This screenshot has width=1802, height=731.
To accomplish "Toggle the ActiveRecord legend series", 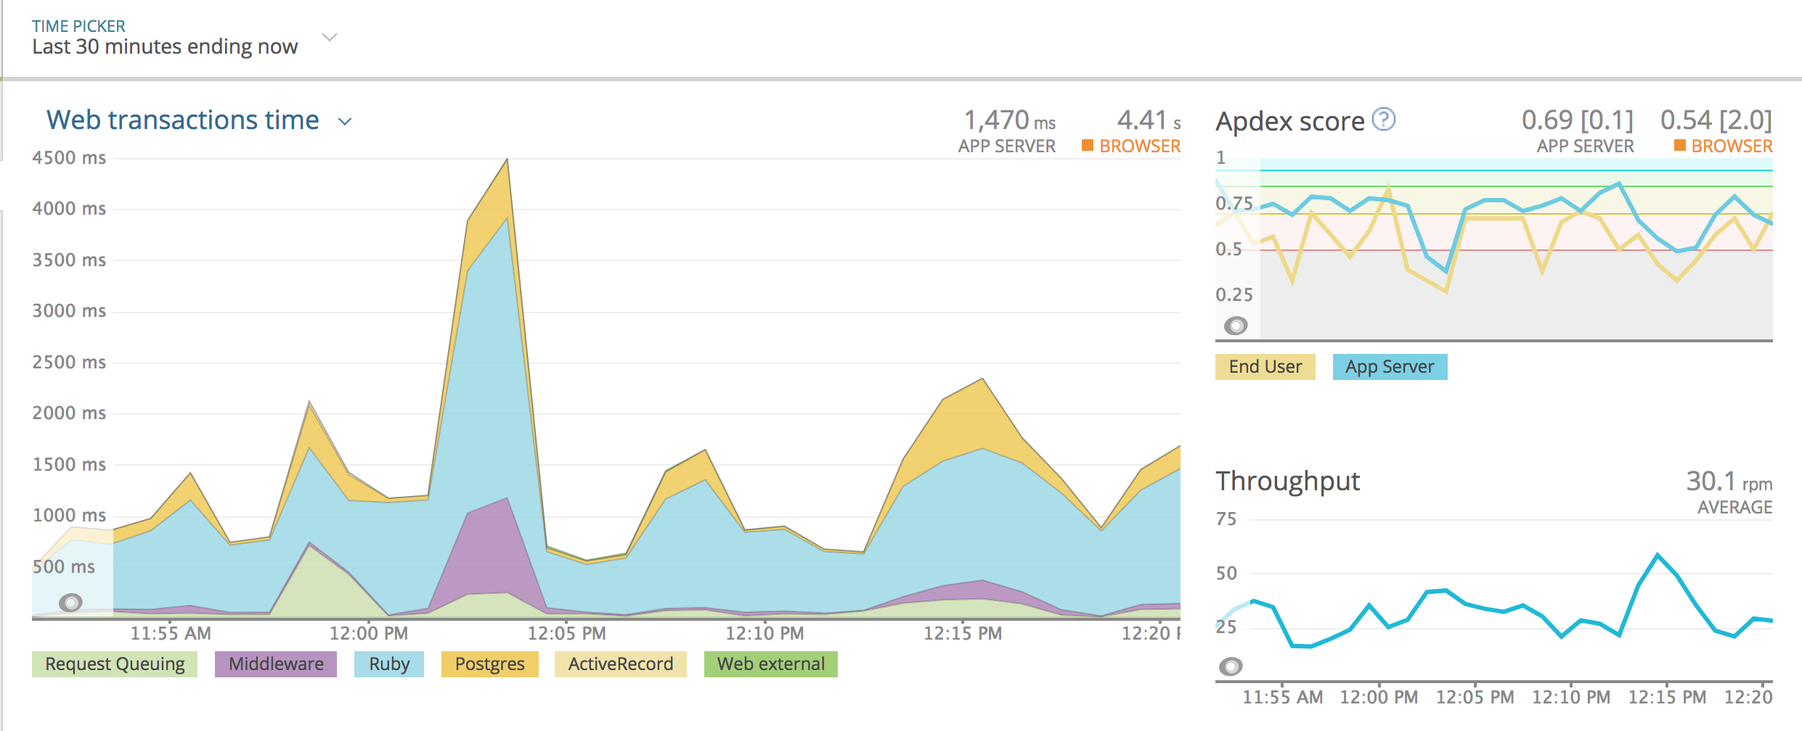I will 621,664.
